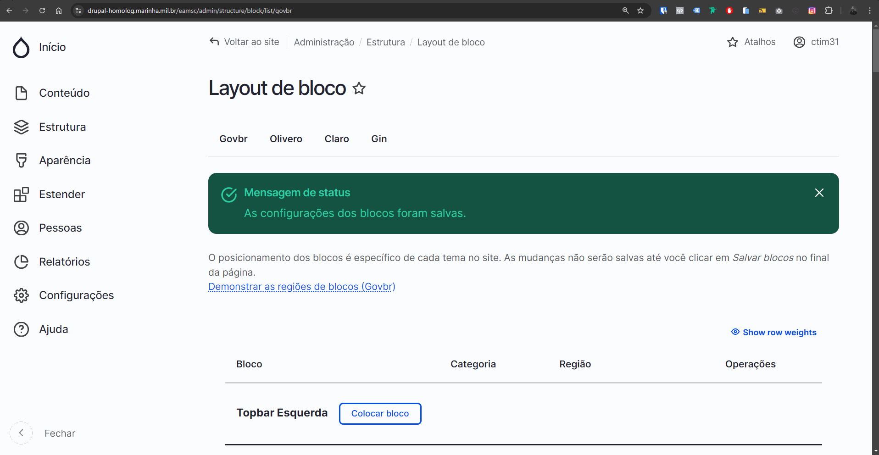Click the Estrutura layers icon
This screenshot has width=879, height=455.
pos(21,127)
